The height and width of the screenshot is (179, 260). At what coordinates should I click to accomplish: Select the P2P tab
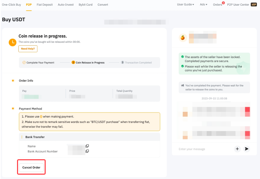29,5
